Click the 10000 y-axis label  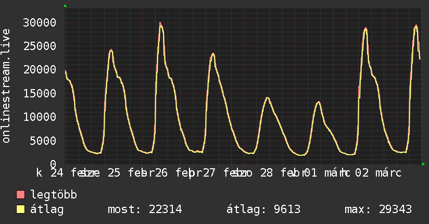(x=40, y=117)
